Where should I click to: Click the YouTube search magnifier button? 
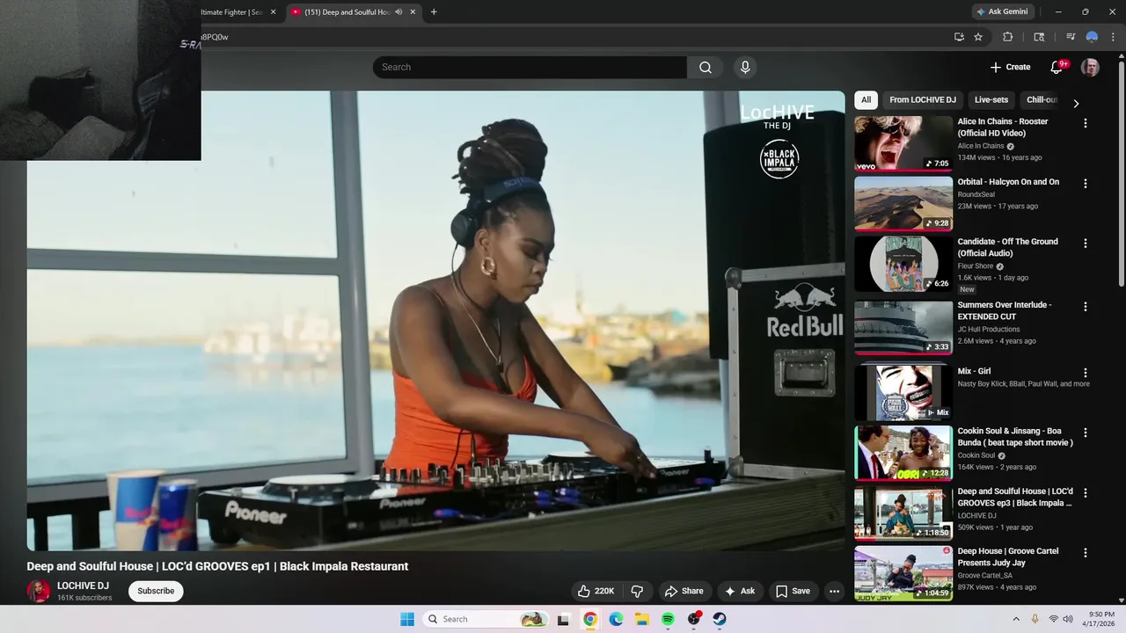pyautogui.click(x=706, y=67)
